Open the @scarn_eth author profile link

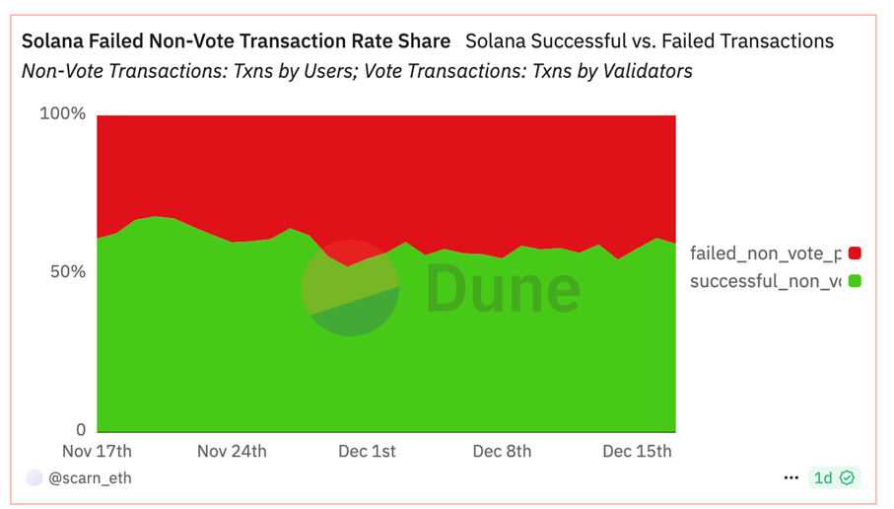90,477
